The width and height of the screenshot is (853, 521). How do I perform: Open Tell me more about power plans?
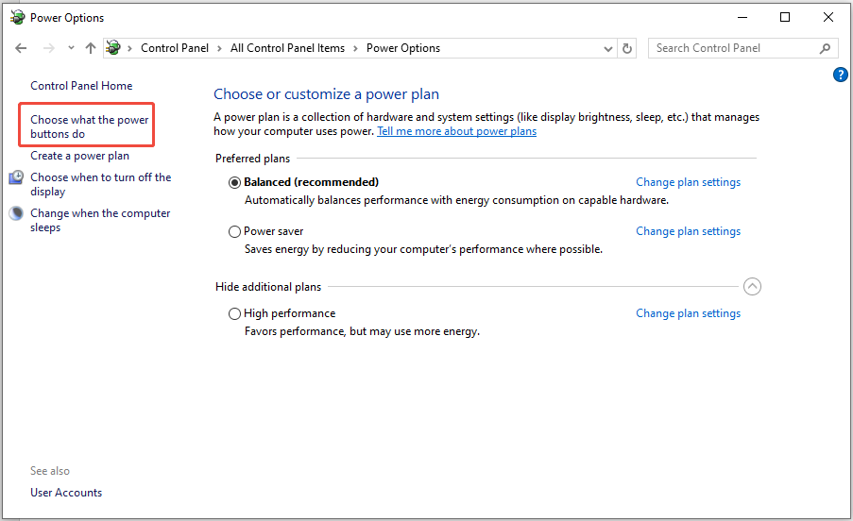click(x=456, y=132)
